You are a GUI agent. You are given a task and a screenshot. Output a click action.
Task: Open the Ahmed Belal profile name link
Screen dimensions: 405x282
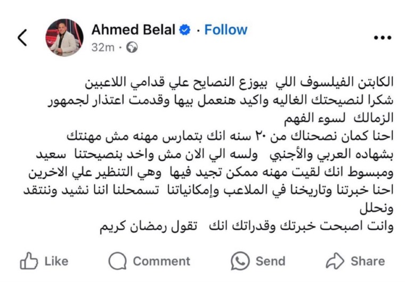point(133,30)
